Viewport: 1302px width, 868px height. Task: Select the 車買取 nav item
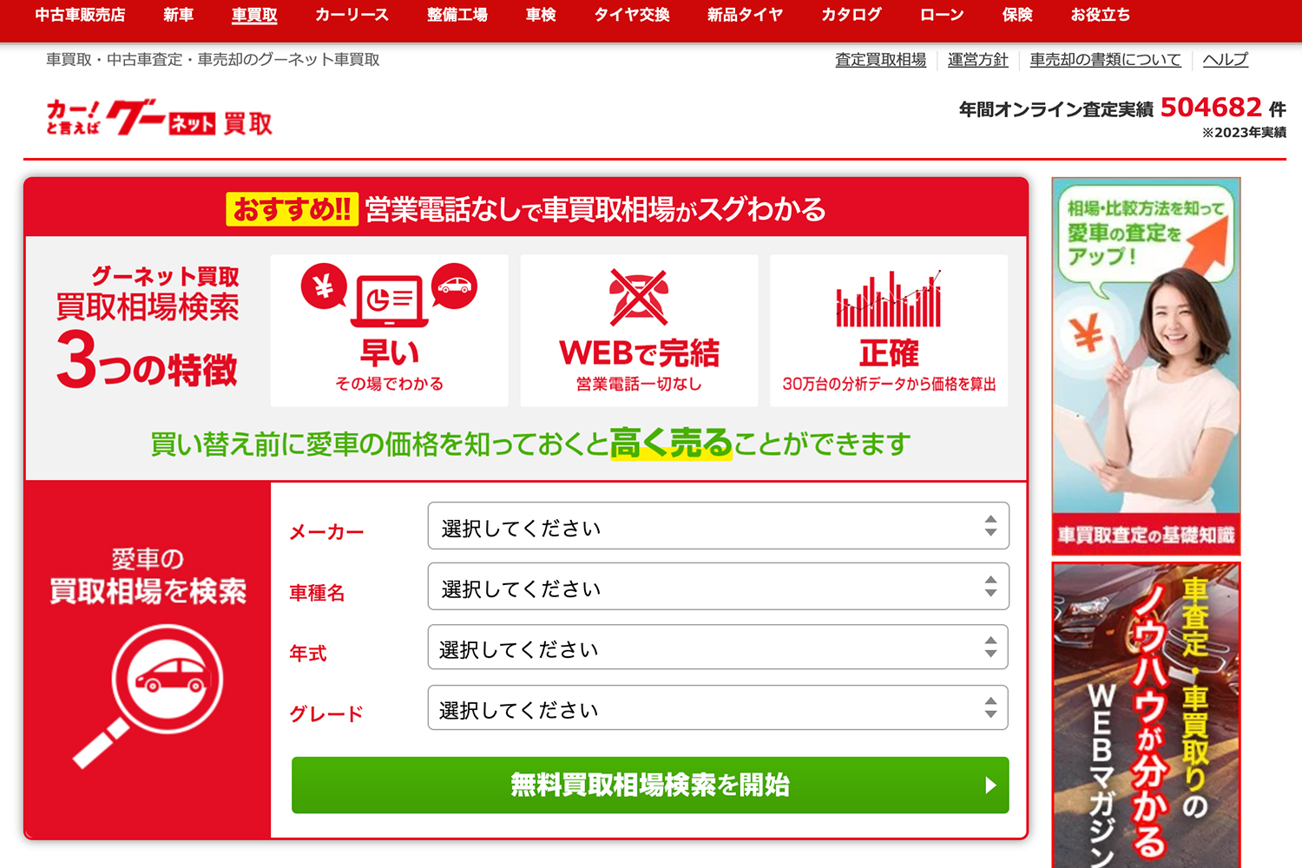tap(254, 15)
